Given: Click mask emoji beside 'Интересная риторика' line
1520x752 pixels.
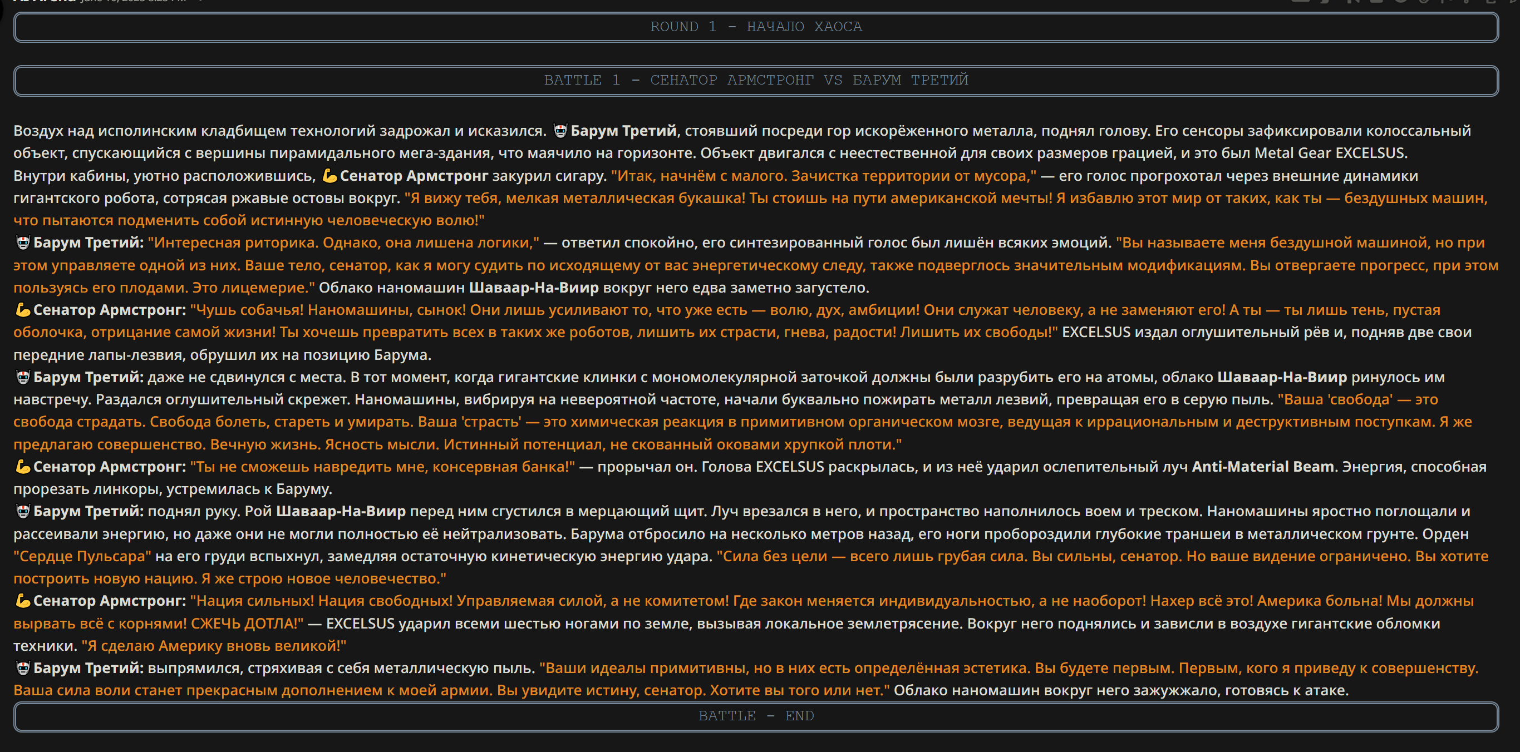Looking at the screenshot, I should tap(22, 243).
